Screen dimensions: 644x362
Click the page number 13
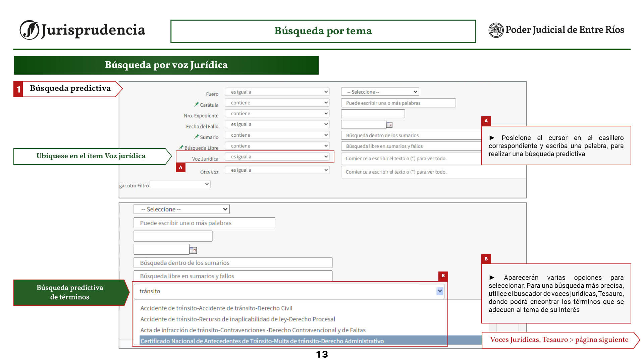pyautogui.click(x=322, y=354)
